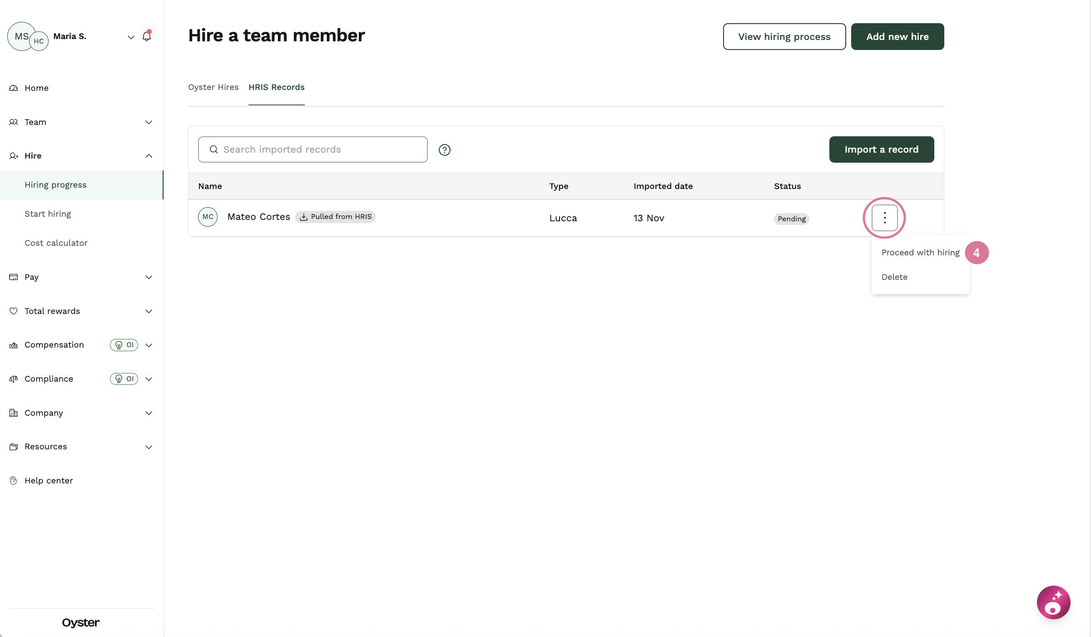
Task: Focus the Search imported records field
Action: click(313, 149)
